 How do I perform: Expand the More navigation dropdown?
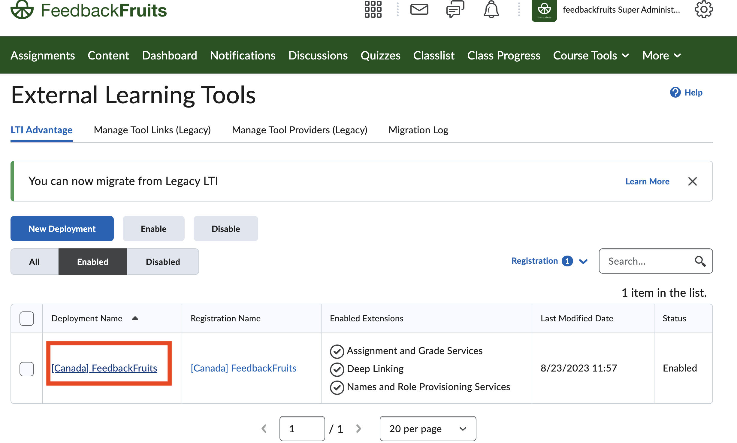coord(662,56)
